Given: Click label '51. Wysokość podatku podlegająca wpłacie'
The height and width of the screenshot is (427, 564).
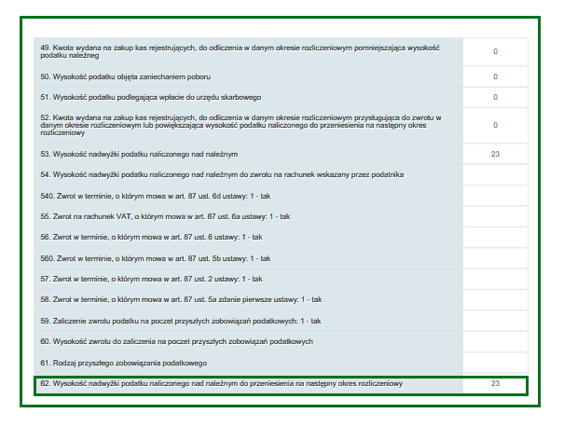Looking at the screenshot, I should pyautogui.click(x=151, y=97).
